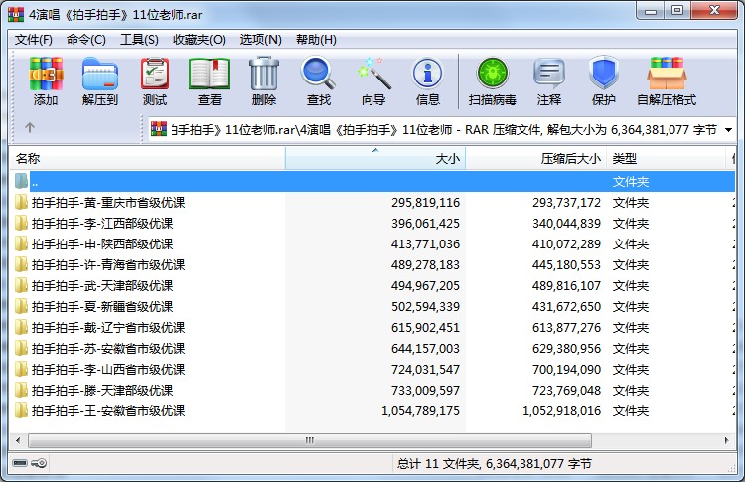This screenshot has width=745, height=482.
Task: Click the 添加 (Add) toolbar icon
Action: 46,75
